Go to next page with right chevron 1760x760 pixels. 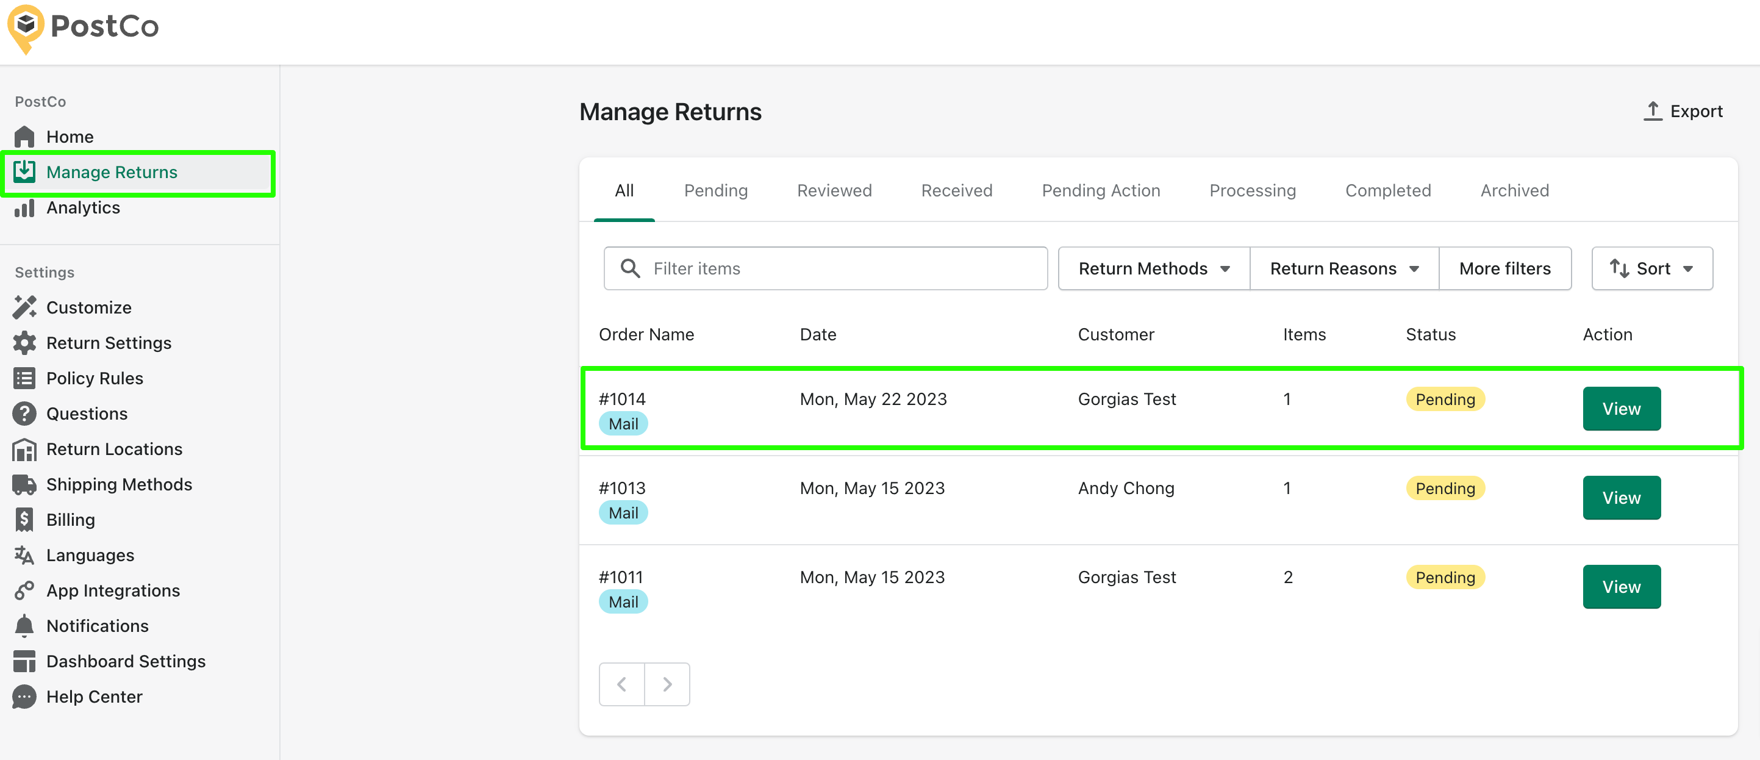pyautogui.click(x=668, y=684)
